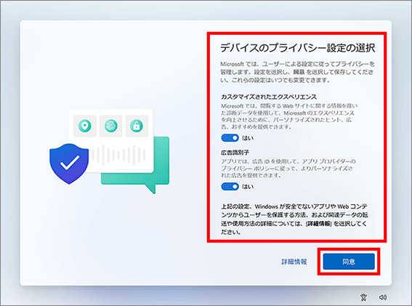Click the 同意 button
The width and height of the screenshot is (412, 306).
(x=349, y=262)
